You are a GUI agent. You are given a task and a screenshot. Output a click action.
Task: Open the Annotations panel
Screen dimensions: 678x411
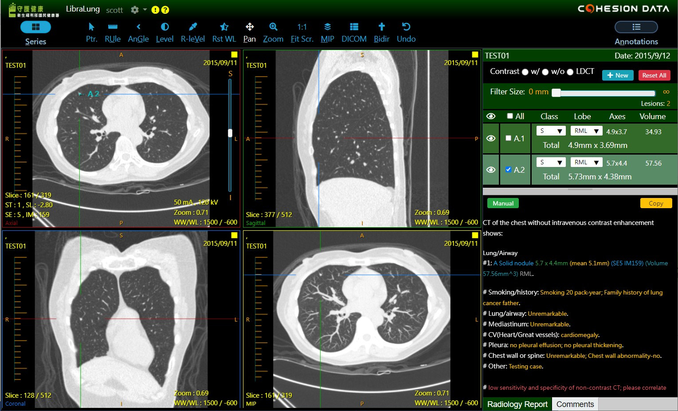[636, 27]
